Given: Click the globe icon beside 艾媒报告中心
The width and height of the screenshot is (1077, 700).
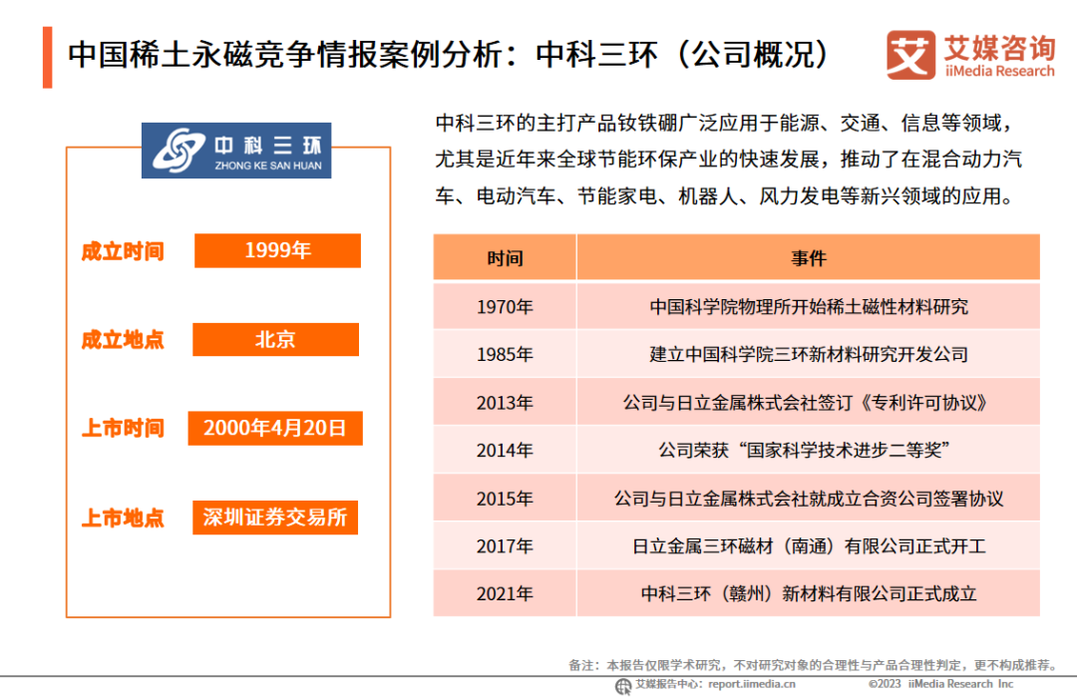Looking at the screenshot, I should point(623,686).
